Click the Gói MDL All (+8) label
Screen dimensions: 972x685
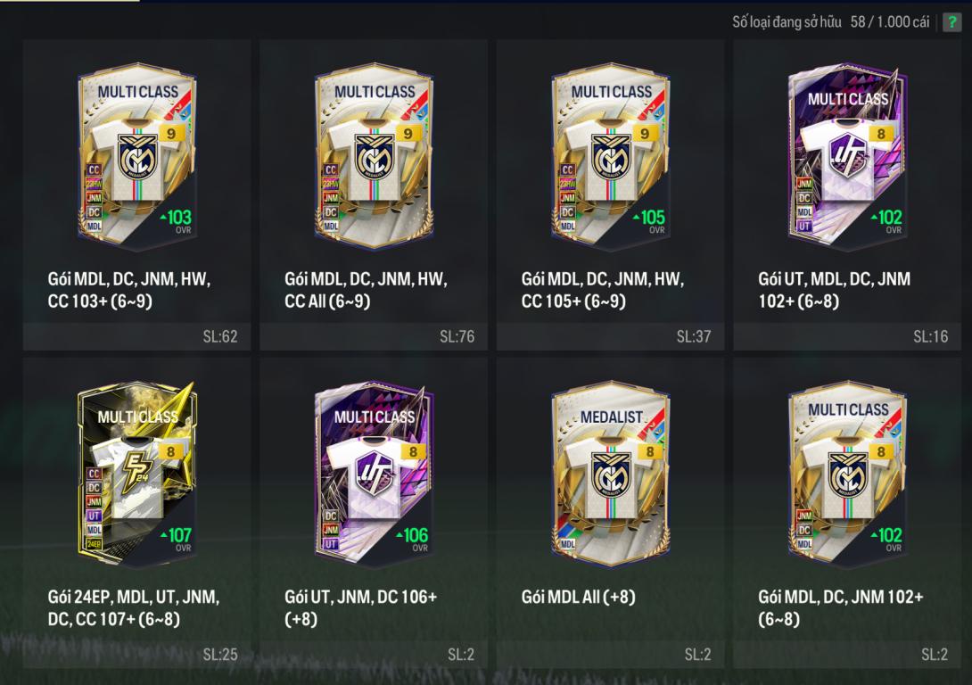click(578, 597)
